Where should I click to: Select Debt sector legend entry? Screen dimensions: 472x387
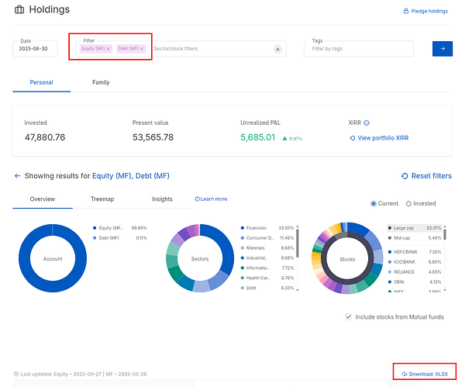click(267, 288)
